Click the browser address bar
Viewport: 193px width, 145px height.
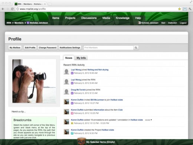point(96,9)
